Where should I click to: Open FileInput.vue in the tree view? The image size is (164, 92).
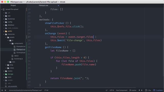[21, 50]
